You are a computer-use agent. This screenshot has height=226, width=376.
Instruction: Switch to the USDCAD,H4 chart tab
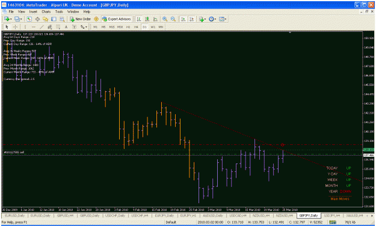(238, 216)
